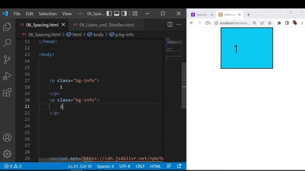Click text 2 on line 21
The image size is (305, 171).
click(61, 106)
